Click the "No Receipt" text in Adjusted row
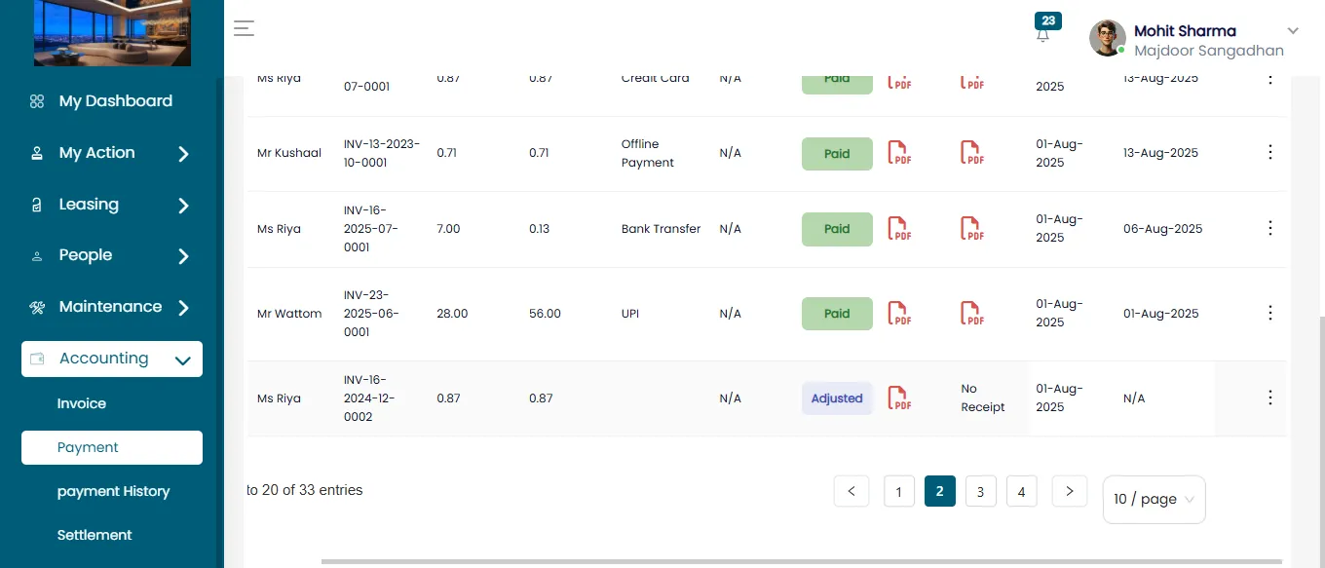 982,398
